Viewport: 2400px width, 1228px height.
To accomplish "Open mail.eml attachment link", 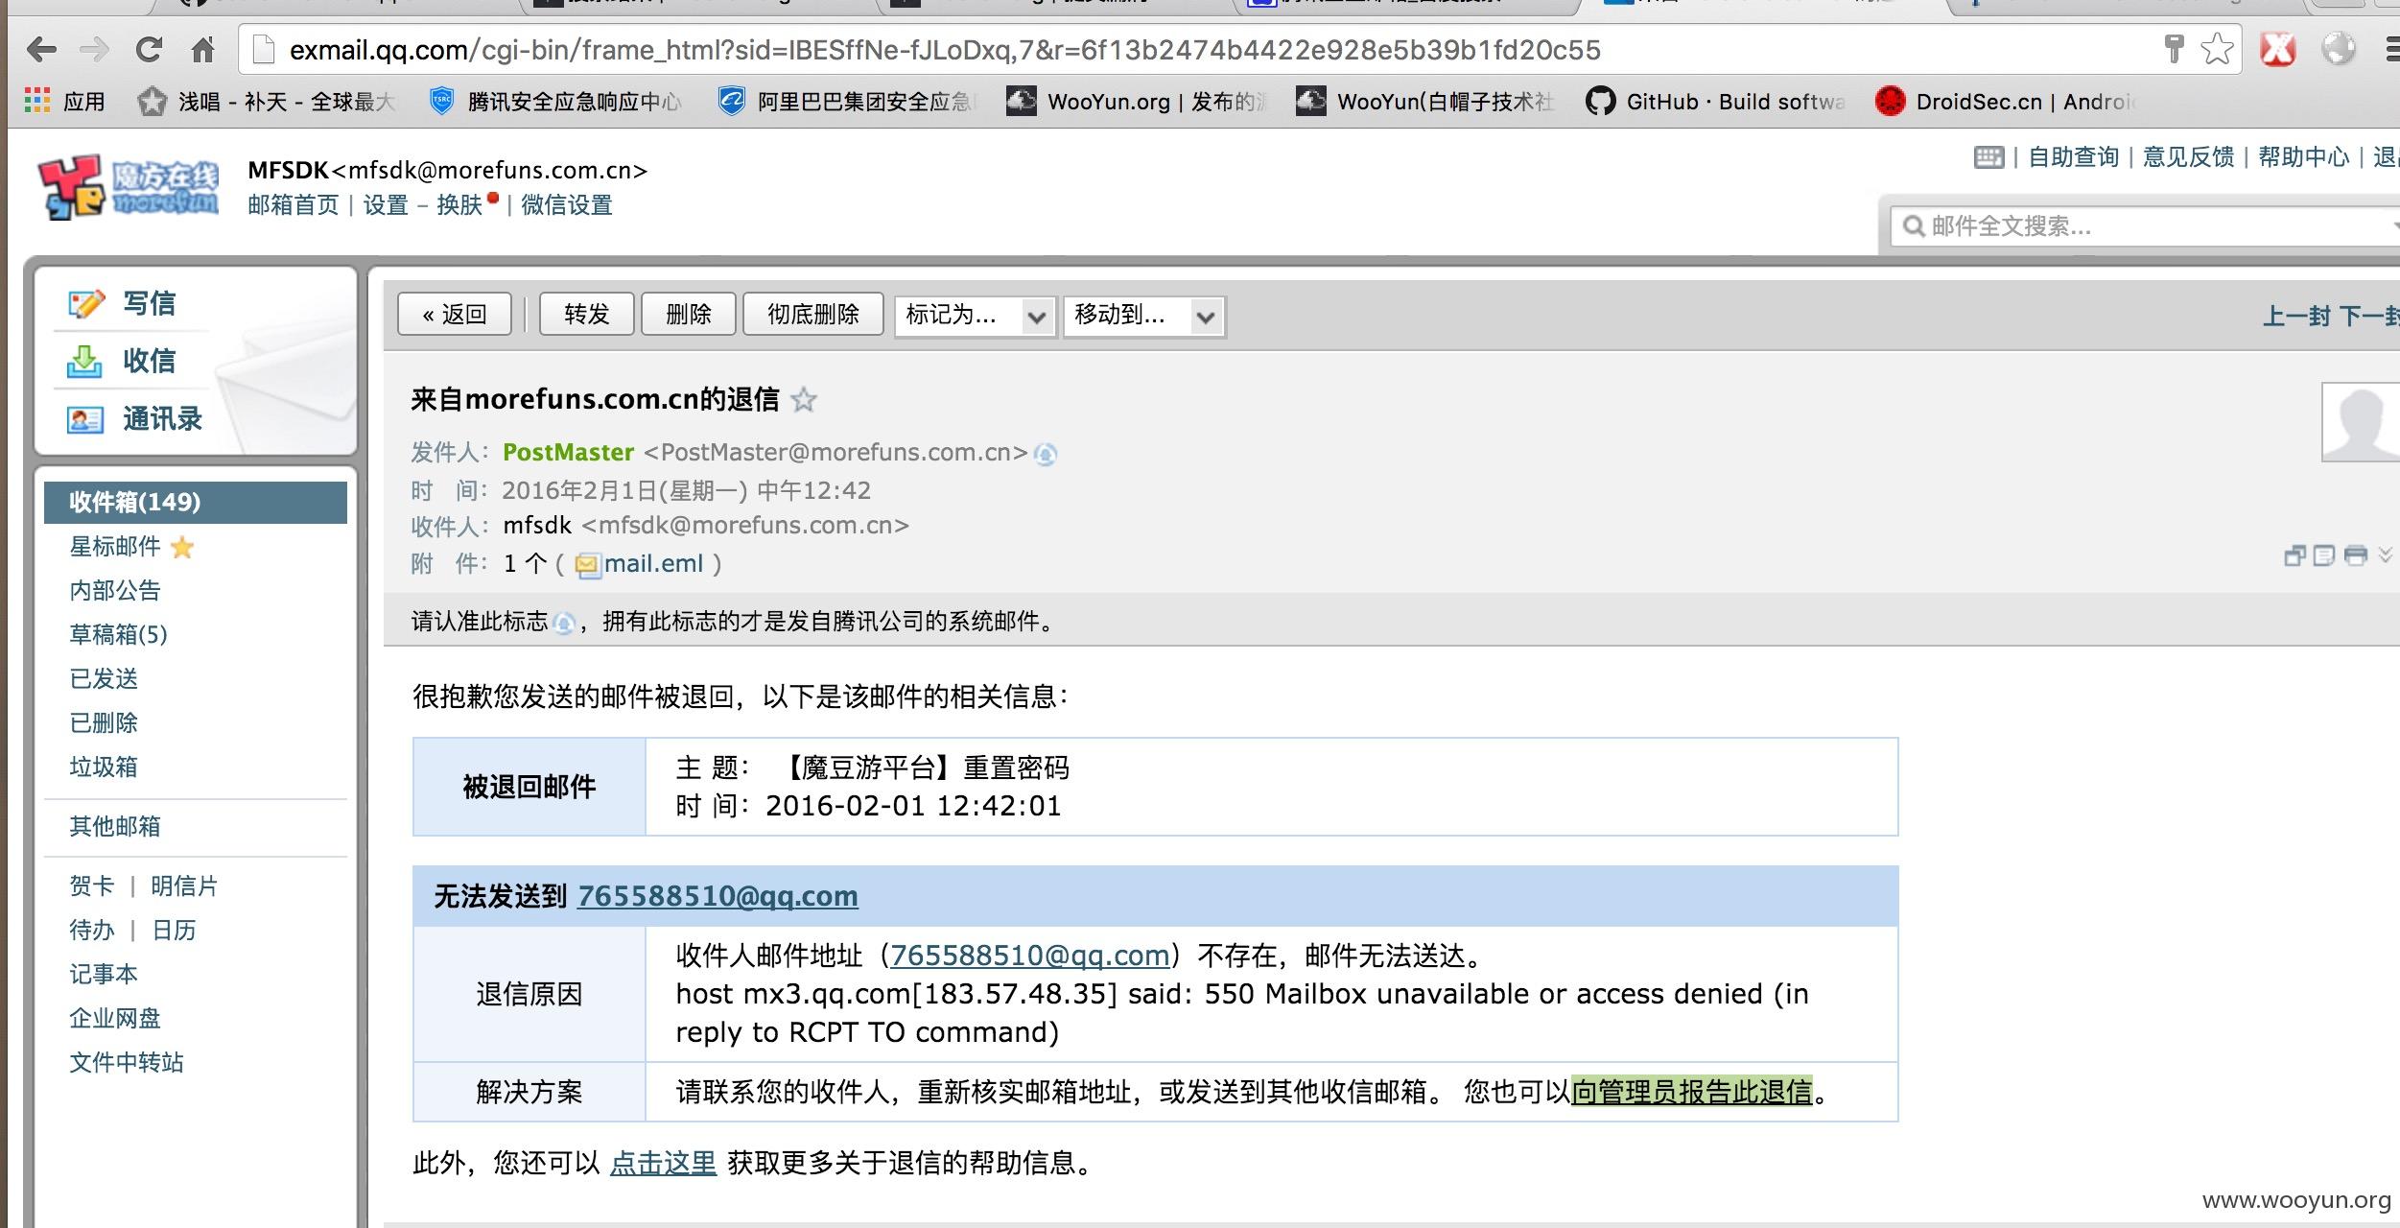I will [654, 564].
